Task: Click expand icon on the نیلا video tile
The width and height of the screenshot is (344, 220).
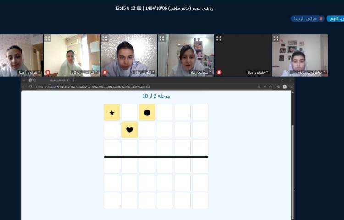Action: (162, 38)
